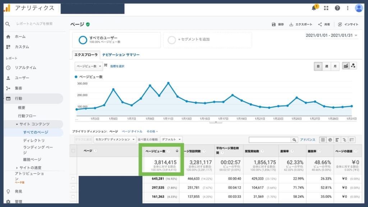Check the row with 645,281 pageviews
The height and width of the screenshot is (207, 368).
[73, 179]
